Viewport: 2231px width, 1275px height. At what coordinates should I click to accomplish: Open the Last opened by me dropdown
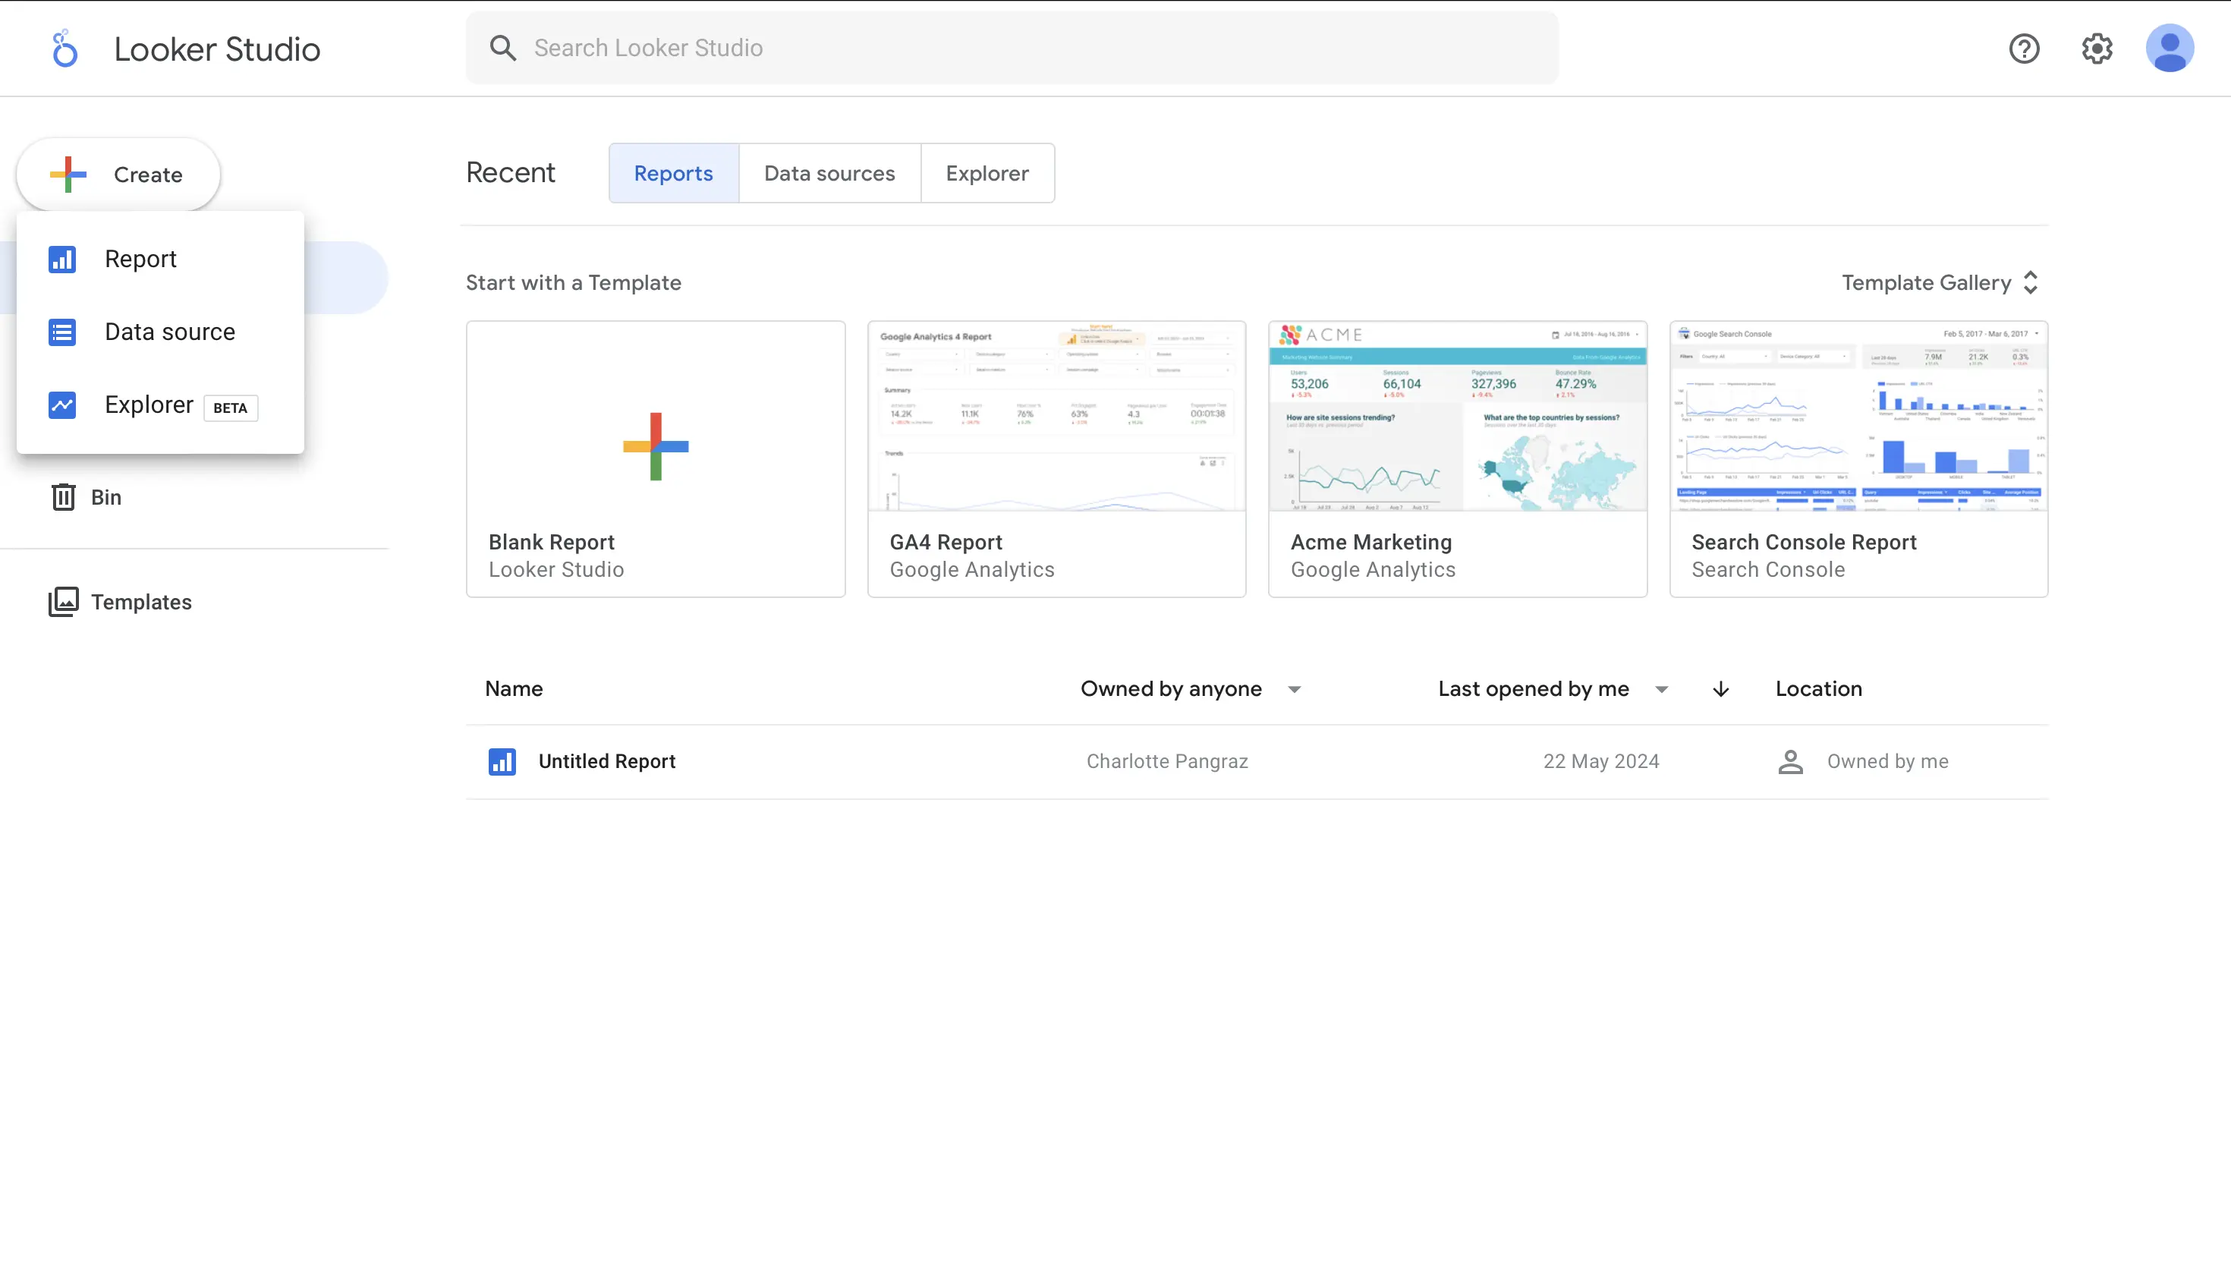click(x=1553, y=689)
